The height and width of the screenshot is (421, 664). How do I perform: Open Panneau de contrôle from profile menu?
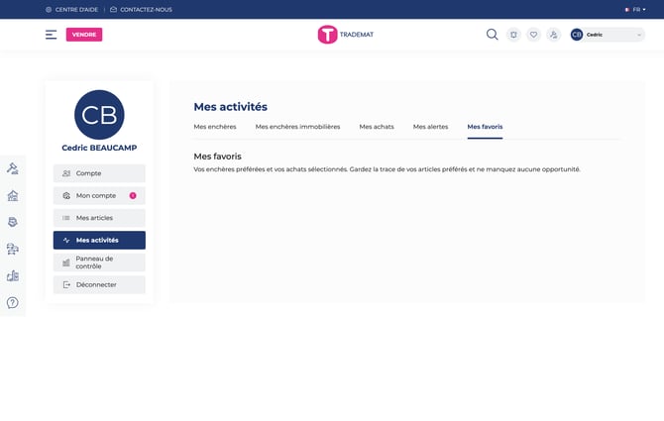click(x=99, y=263)
